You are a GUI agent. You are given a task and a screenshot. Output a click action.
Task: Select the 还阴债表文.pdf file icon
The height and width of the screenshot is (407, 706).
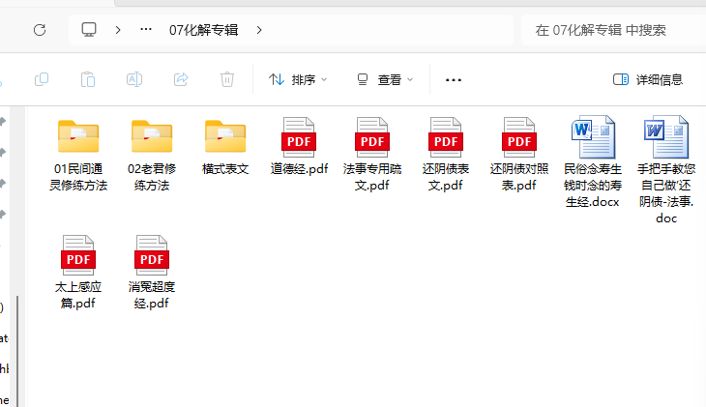(445, 137)
